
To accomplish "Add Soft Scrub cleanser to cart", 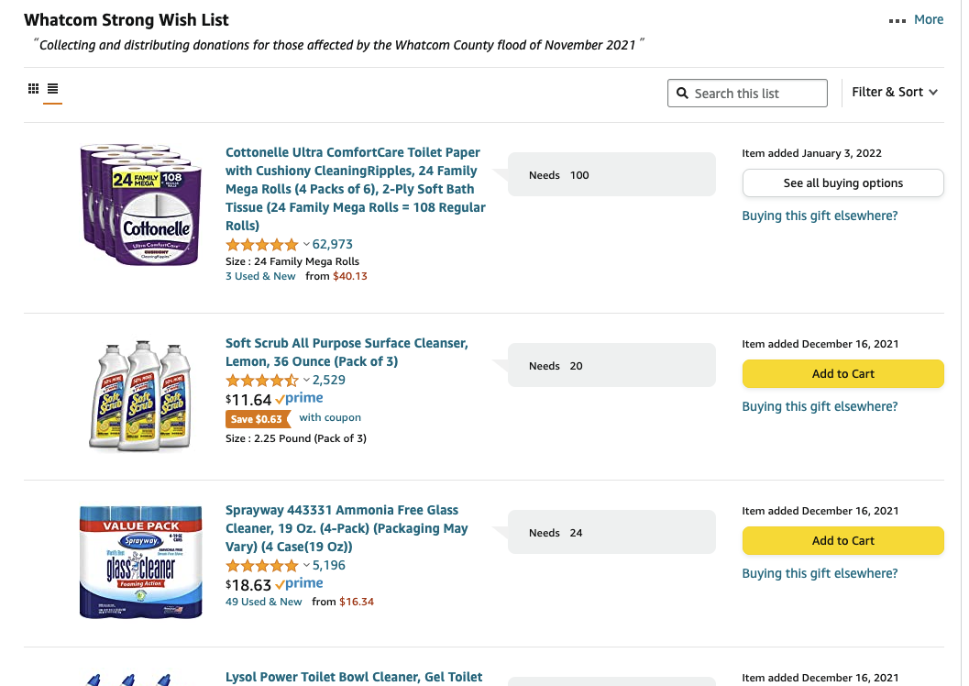I will [x=842, y=373].
